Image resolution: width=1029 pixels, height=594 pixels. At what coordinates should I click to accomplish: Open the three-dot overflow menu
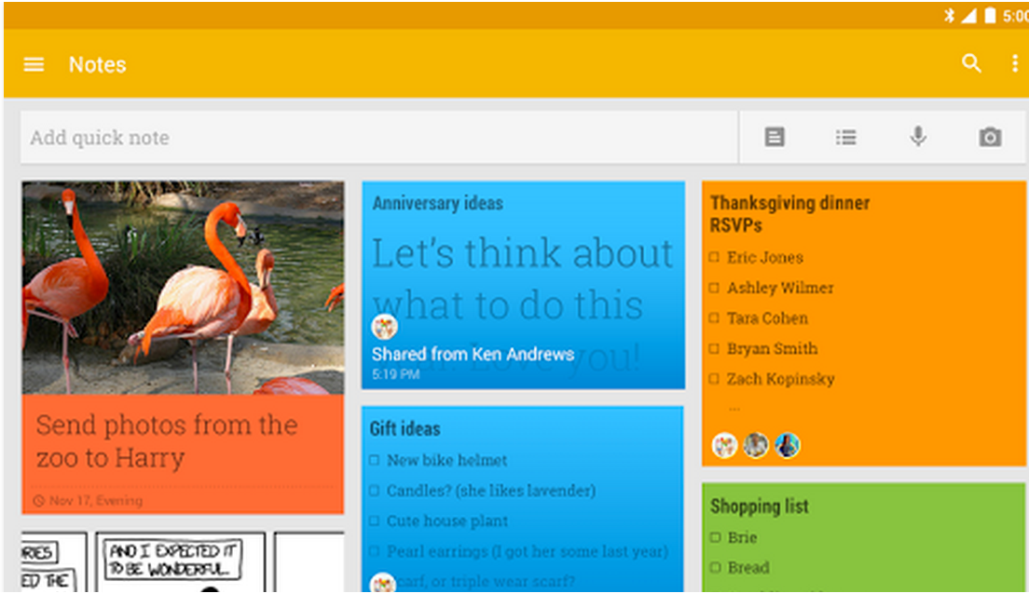1015,63
